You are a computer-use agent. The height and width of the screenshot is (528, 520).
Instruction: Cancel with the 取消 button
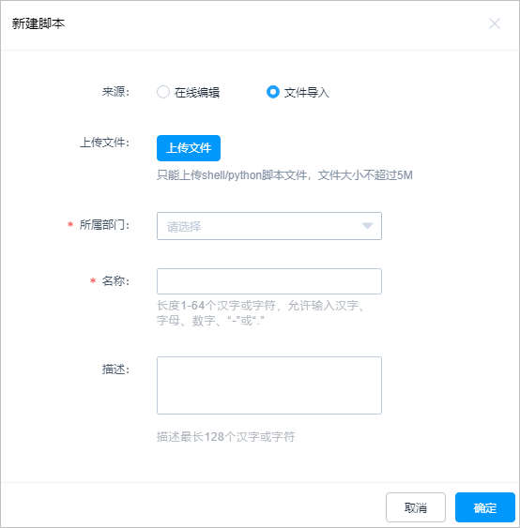(416, 507)
